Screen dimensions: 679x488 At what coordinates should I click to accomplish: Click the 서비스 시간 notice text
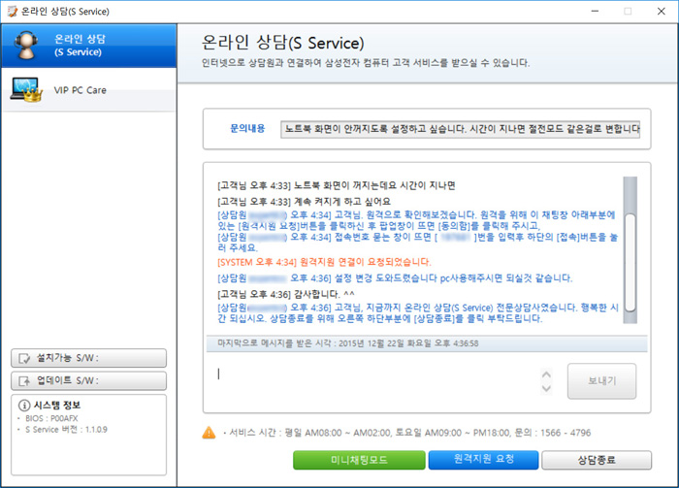click(x=409, y=433)
